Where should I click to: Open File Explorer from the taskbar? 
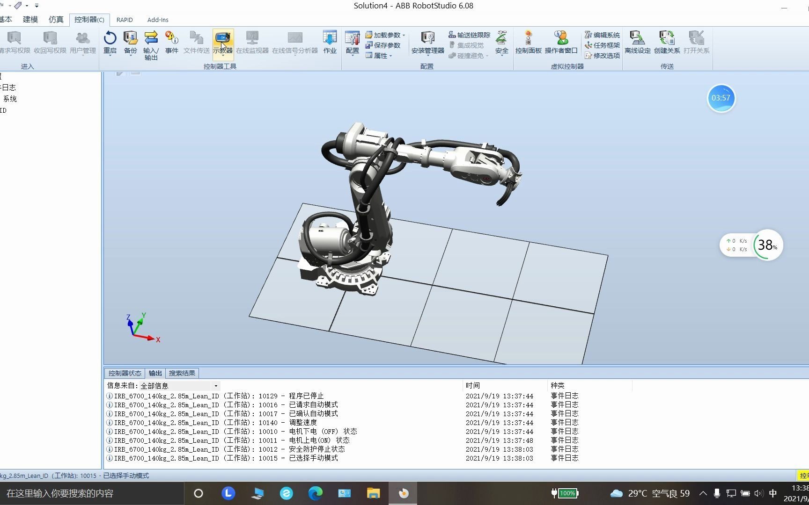373,493
